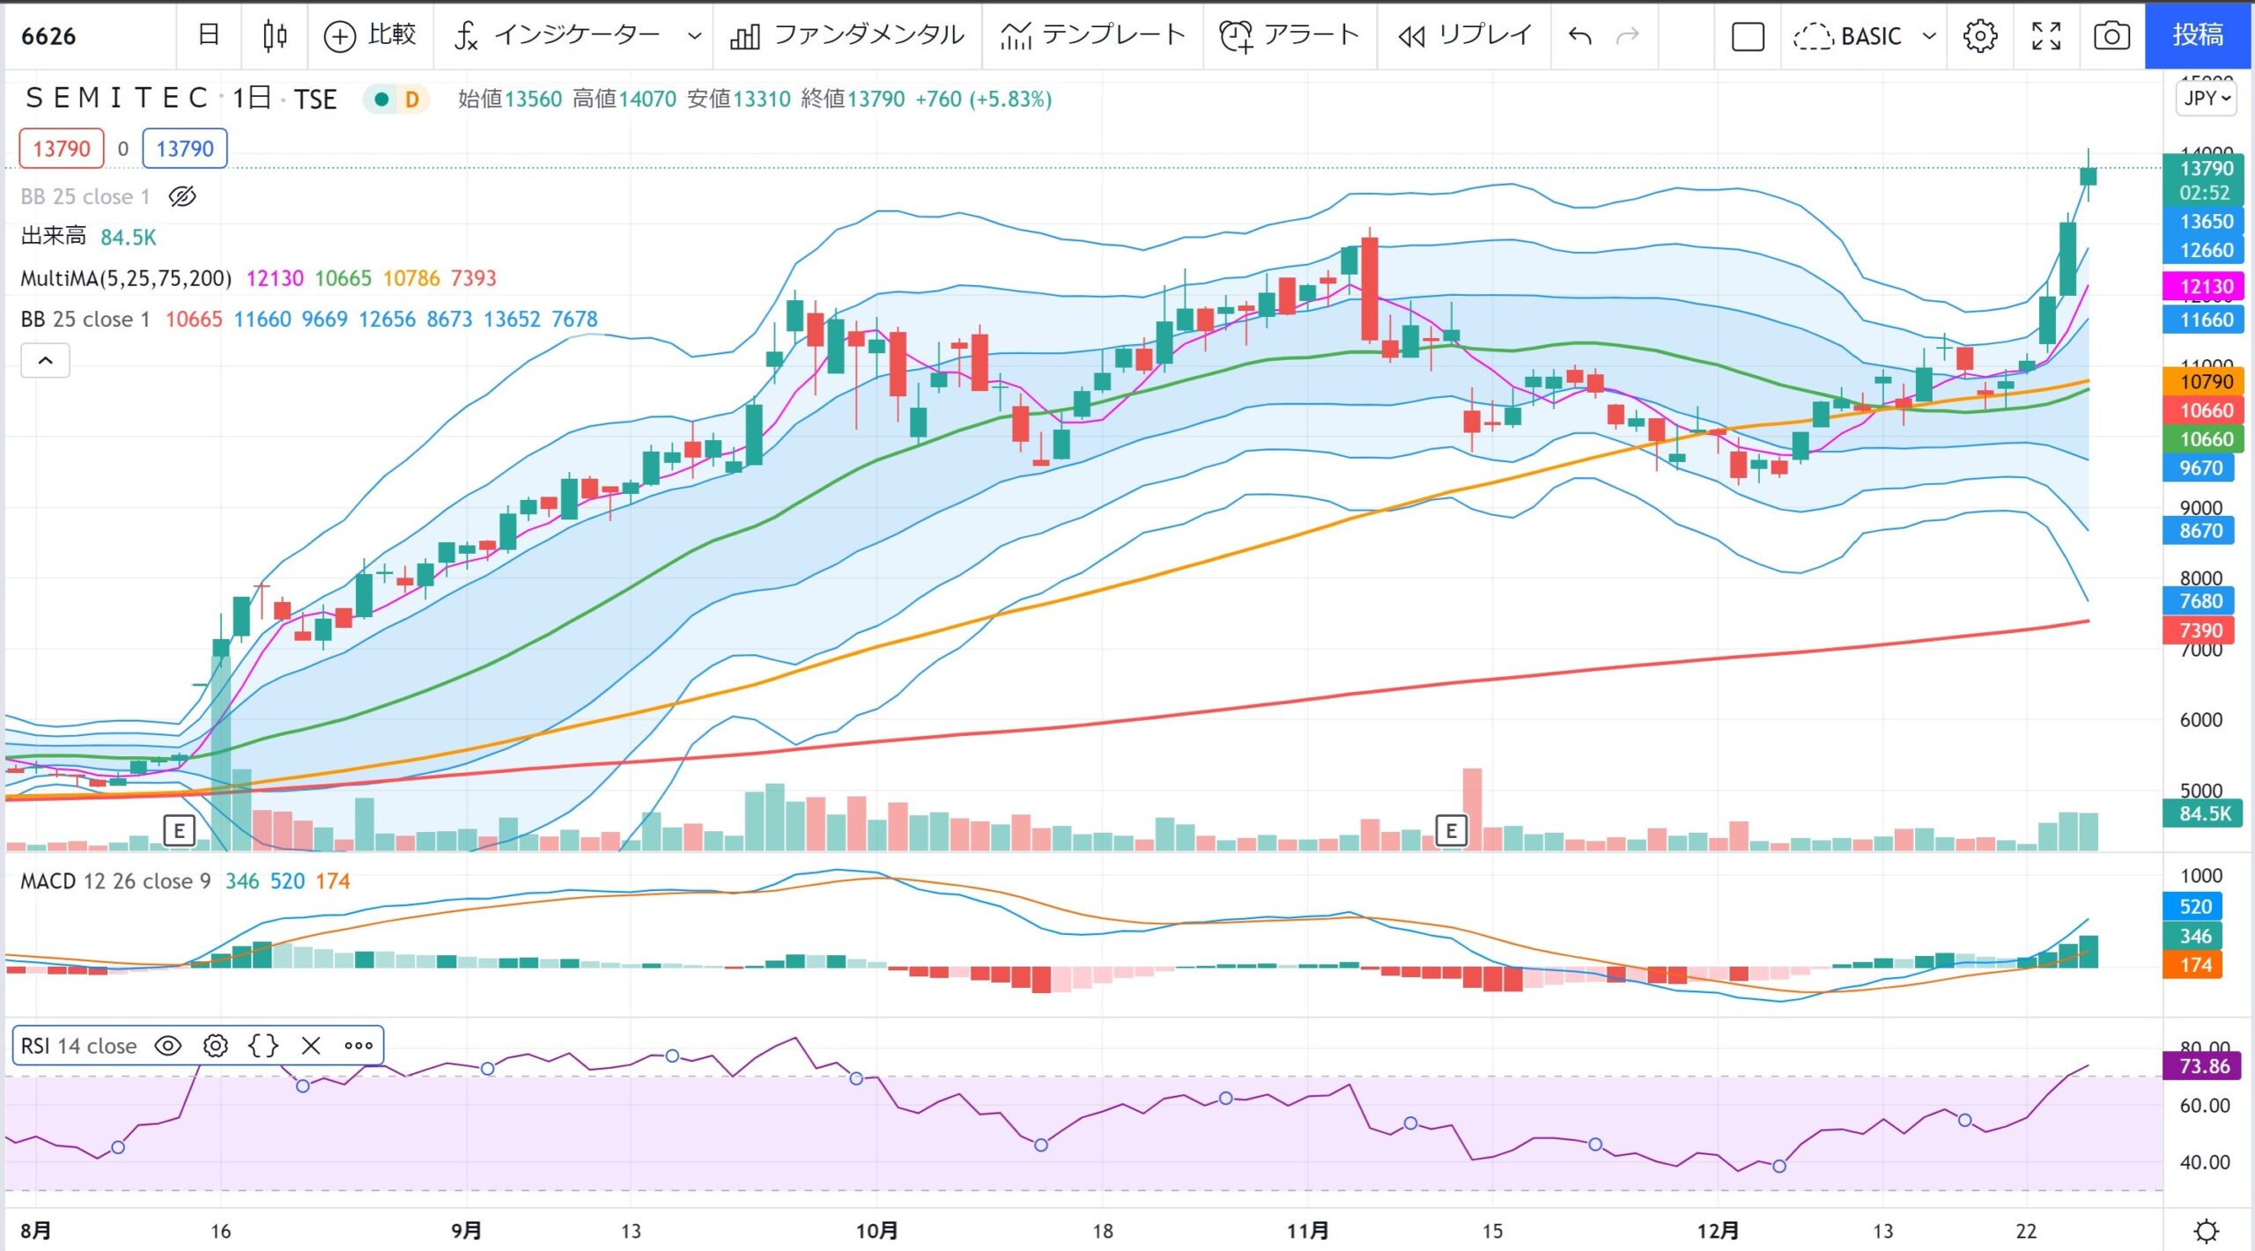Click the orange 10790 MA price label
This screenshot has width=2255, height=1251.
pos(2206,381)
